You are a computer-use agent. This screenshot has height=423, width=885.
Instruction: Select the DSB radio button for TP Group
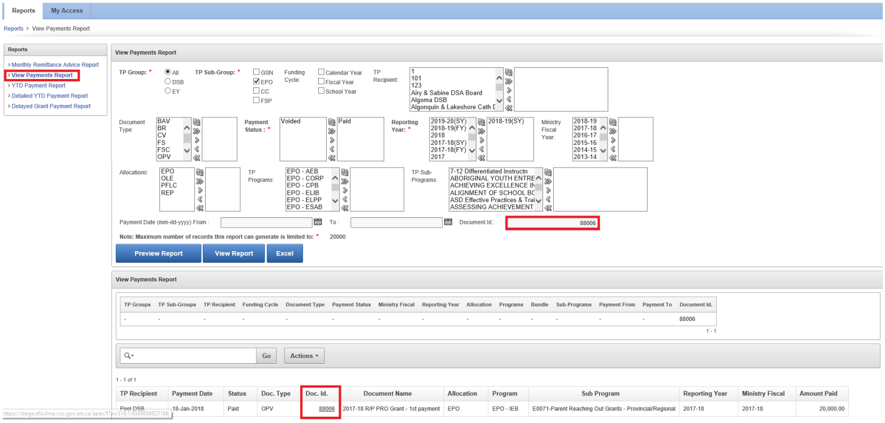point(168,81)
